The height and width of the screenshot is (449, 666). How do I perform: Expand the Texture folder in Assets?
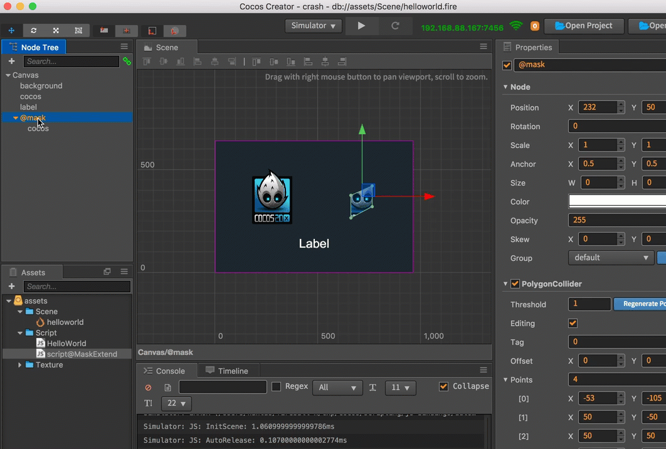pos(20,365)
